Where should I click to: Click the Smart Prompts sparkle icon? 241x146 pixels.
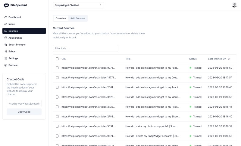click(6, 44)
